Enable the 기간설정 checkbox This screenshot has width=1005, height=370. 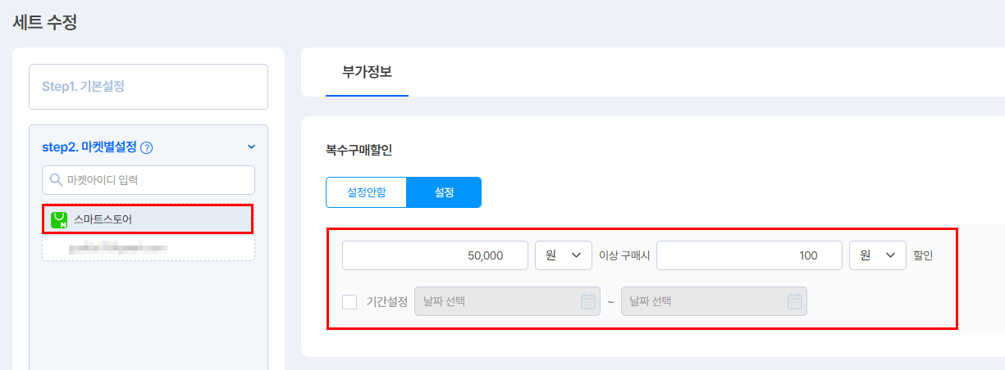pyautogui.click(x=349, y=301)
